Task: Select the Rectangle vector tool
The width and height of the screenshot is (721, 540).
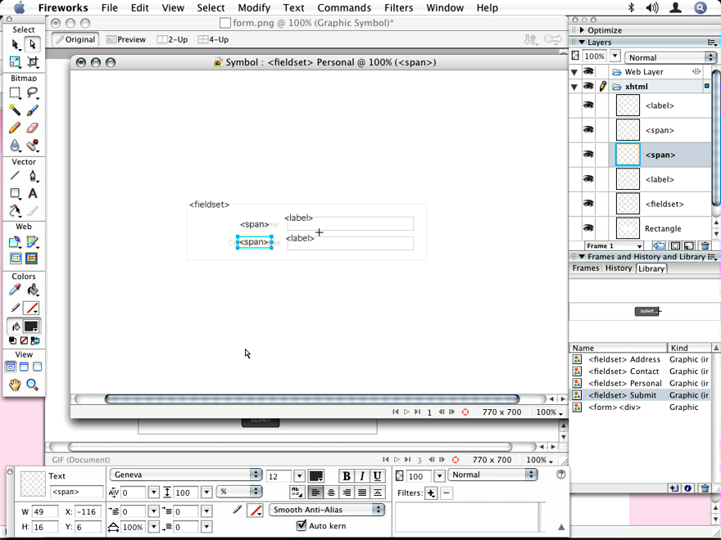Action: (x=15, y=193)
